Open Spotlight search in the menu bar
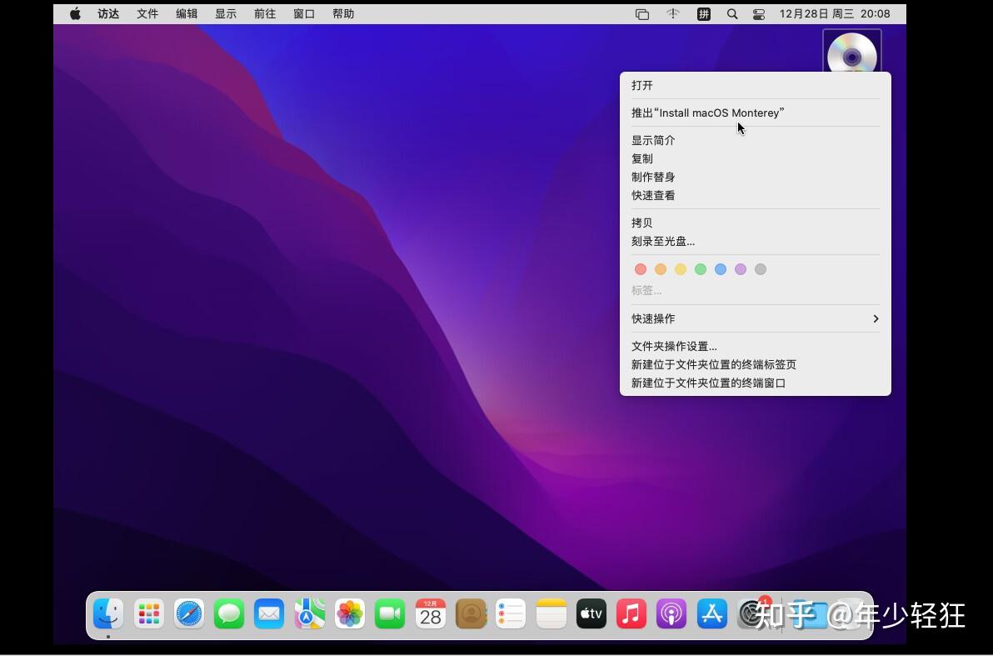The width and height of the screenshot is (993, 656). 732,13
